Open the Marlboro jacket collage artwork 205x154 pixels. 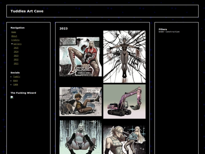click(80, 57)
